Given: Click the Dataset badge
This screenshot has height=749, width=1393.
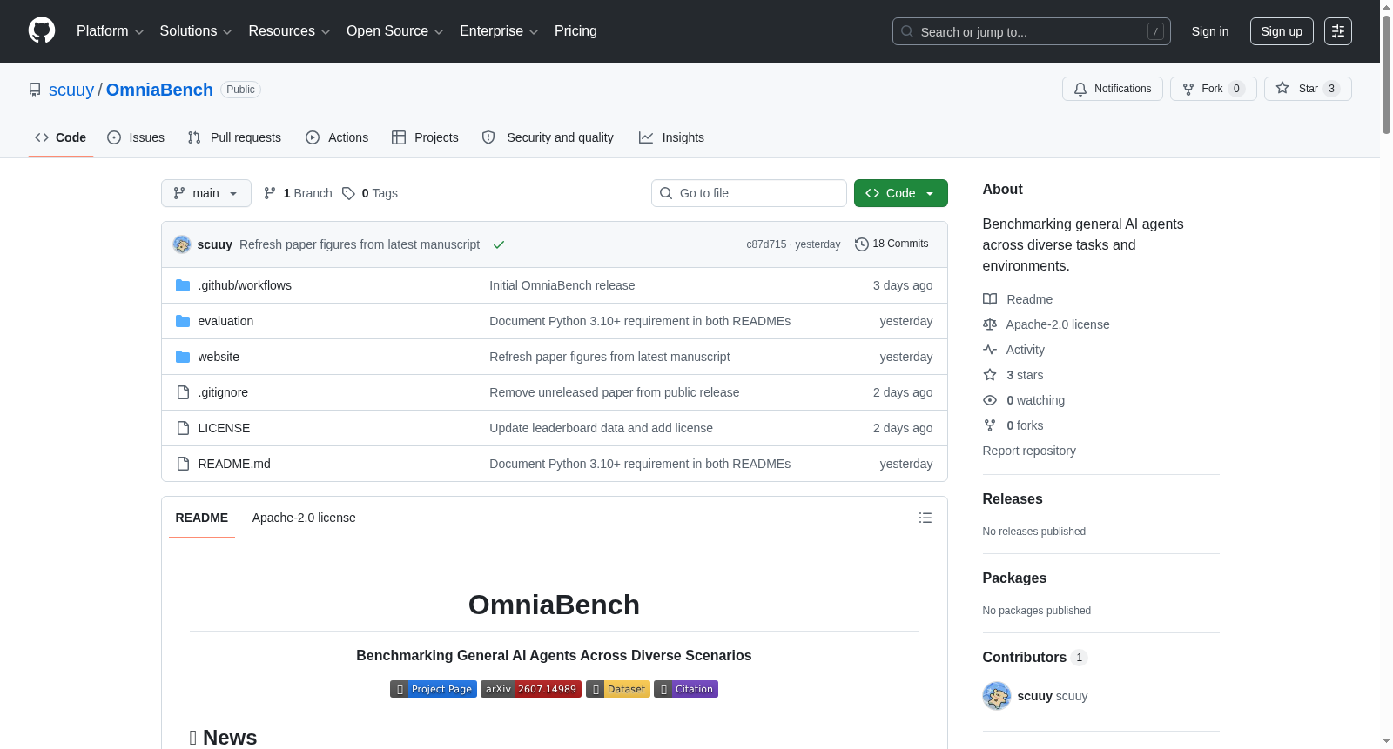Looking at the screenshot, I should click(x=618, y=689).
